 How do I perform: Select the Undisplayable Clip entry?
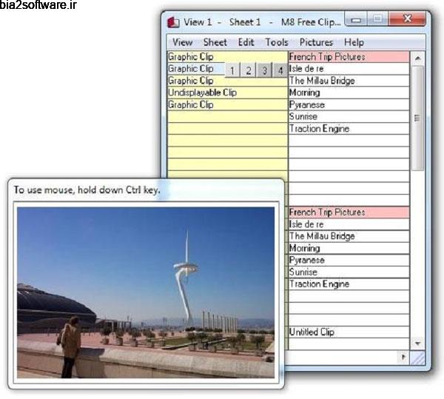click(202, 93)
